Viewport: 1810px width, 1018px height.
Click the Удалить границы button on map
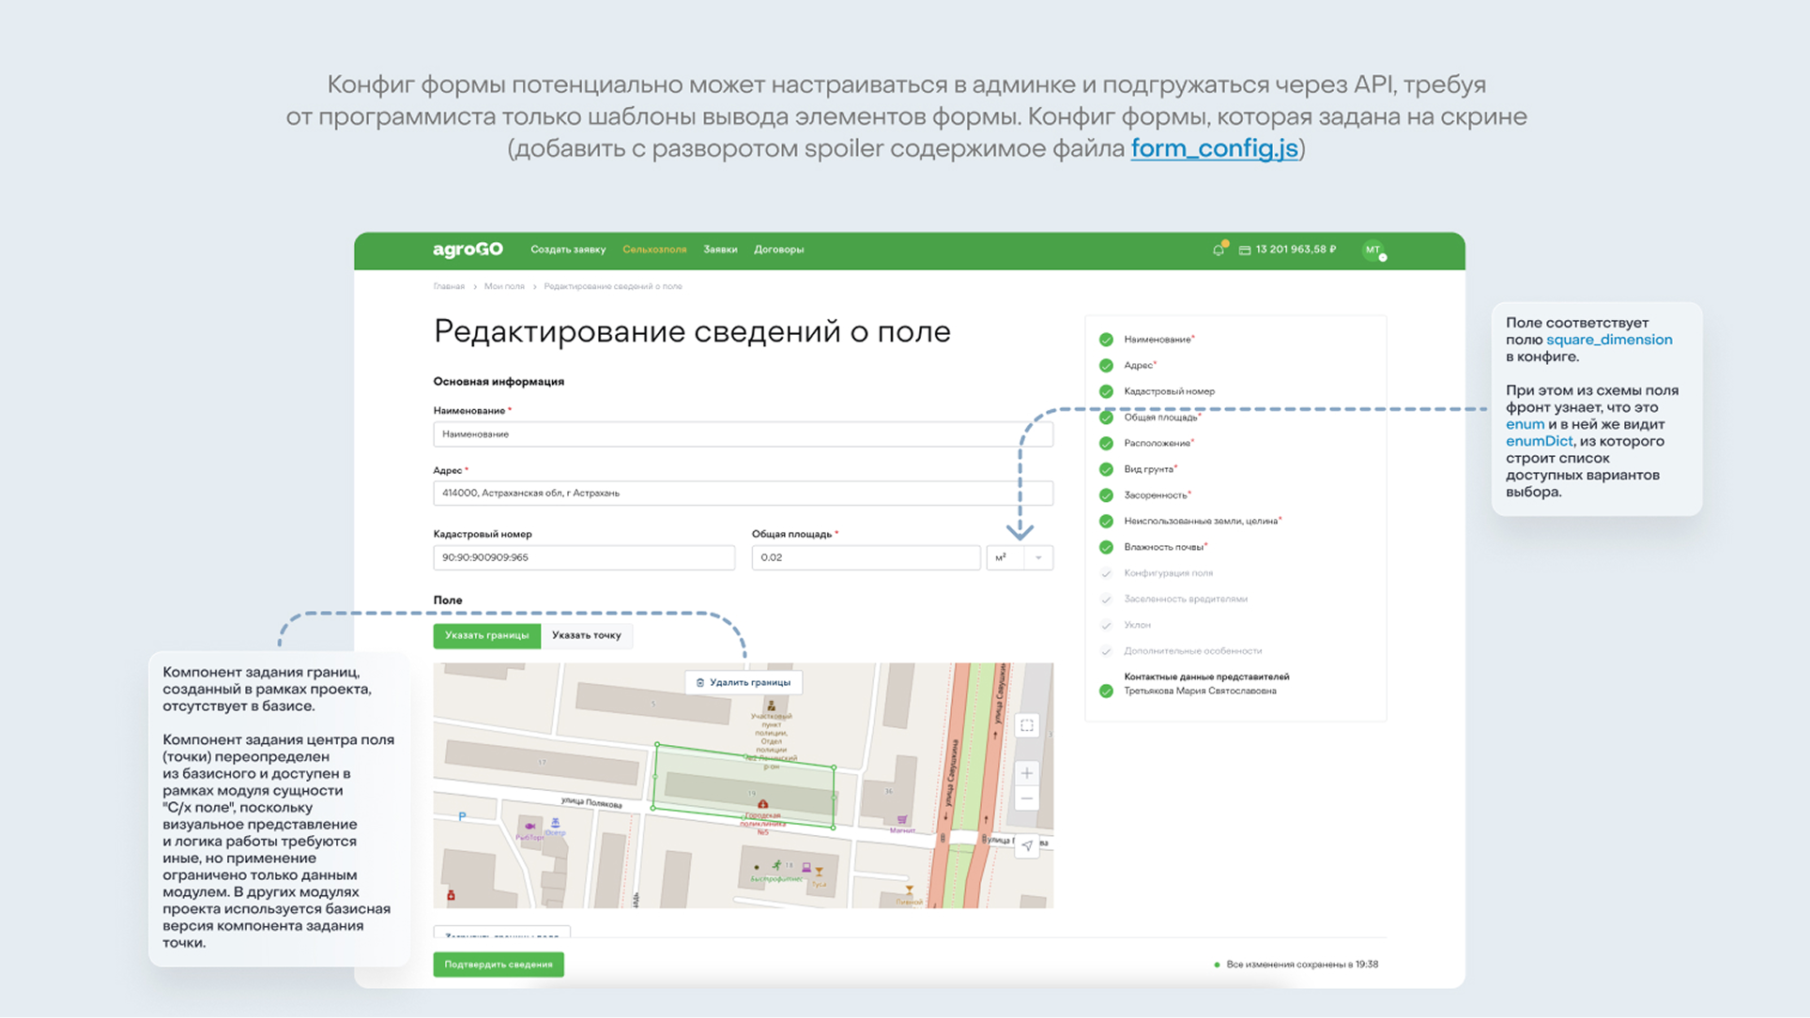coord(744,682)
